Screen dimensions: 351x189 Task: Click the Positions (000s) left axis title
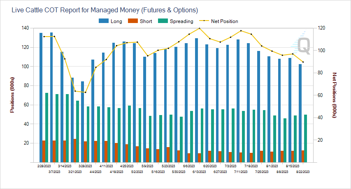point(12,95)
